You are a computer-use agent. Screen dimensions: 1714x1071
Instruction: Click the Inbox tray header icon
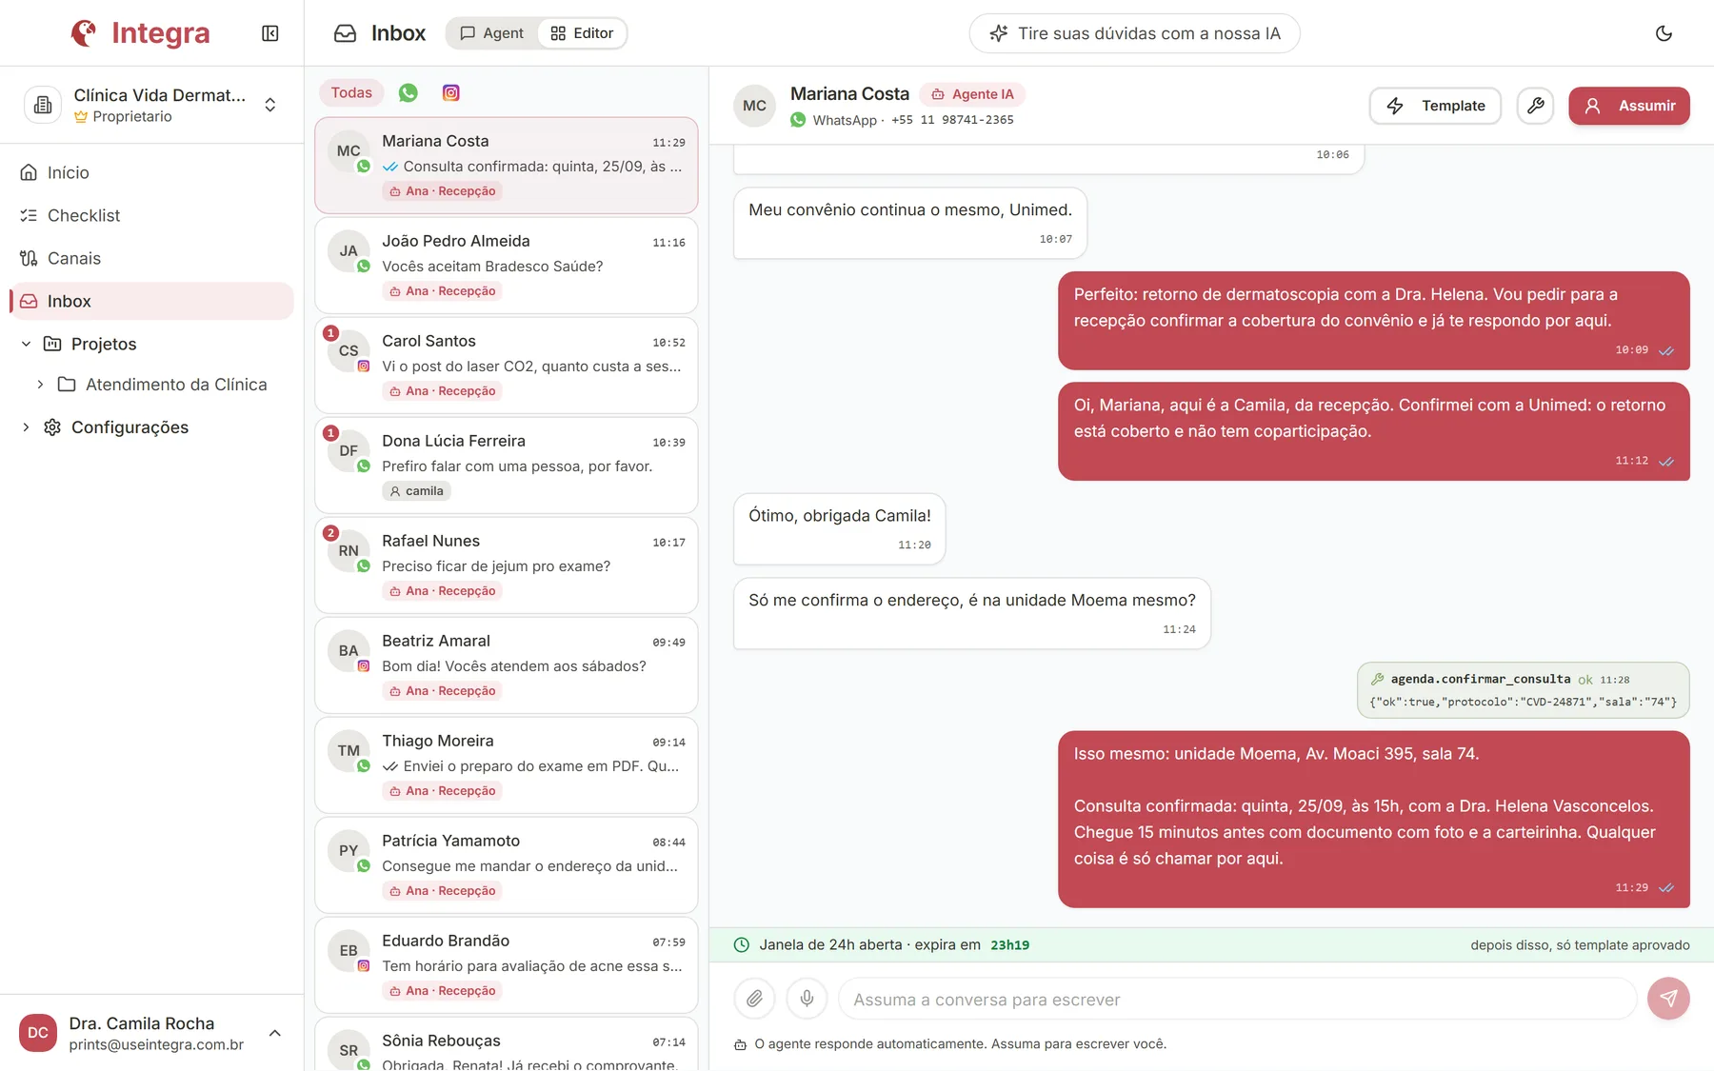[345, 33]
